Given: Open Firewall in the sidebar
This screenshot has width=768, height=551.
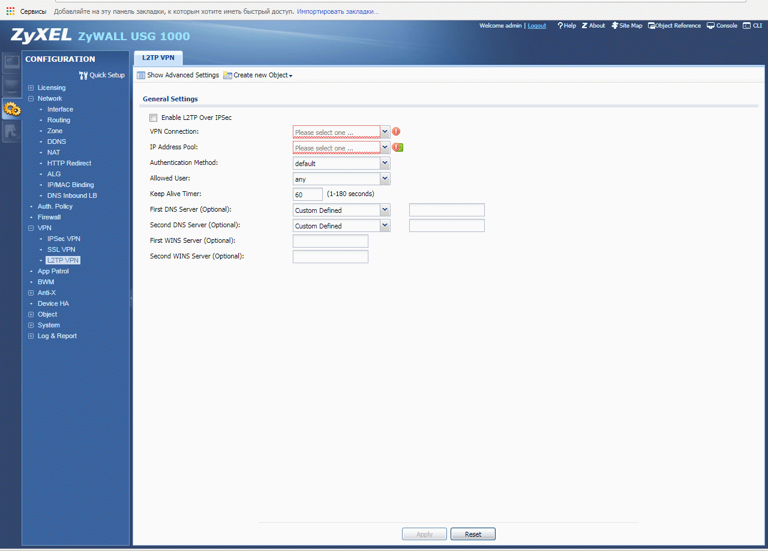Looking at the screenshot, I should pyautogui.click(x=49, y=217).
